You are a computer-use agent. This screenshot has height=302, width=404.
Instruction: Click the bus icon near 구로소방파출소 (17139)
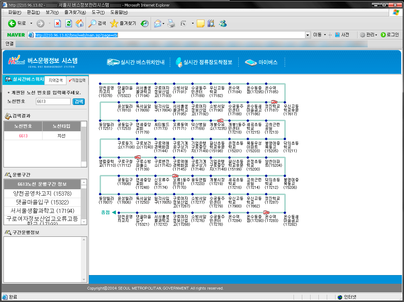point(138,157)
